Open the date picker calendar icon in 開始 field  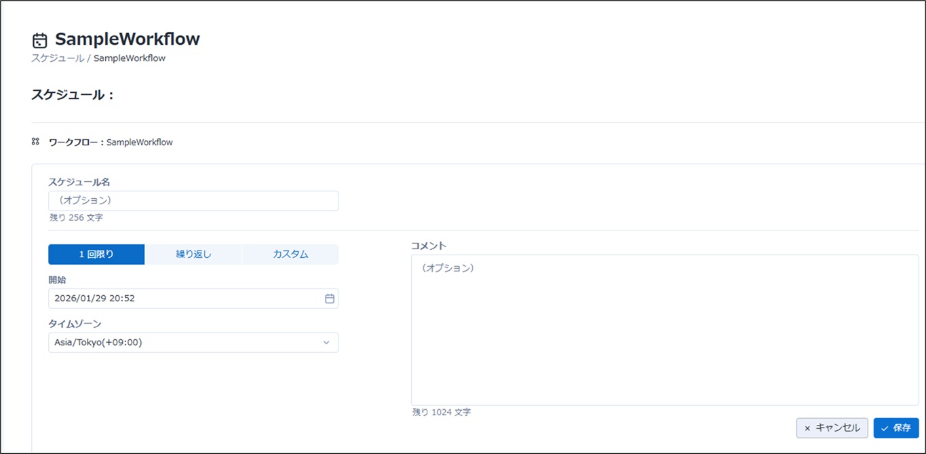[330, 299]
